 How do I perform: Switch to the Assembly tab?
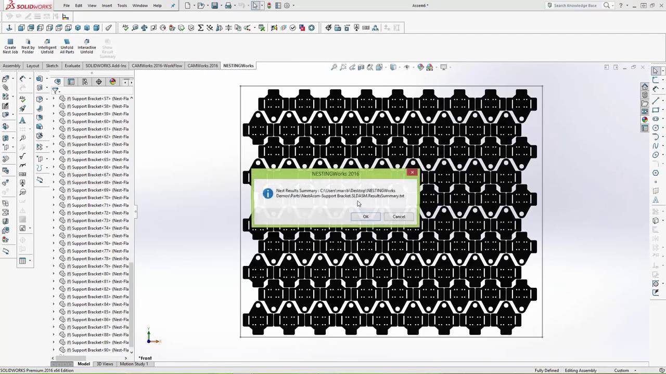(11, 66)
